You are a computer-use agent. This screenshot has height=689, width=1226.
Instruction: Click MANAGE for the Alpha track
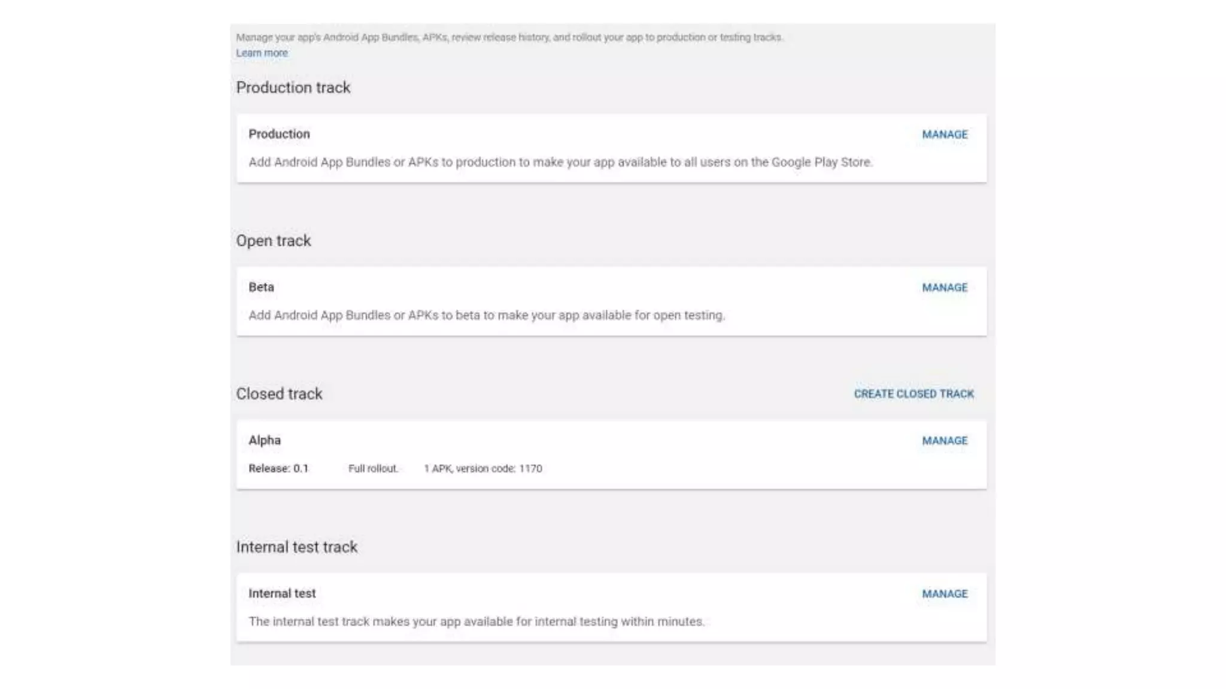click(945, 441)
